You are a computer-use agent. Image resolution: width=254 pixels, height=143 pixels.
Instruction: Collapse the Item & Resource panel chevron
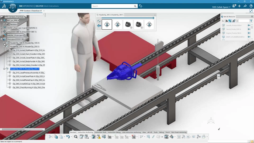(222, 14)
